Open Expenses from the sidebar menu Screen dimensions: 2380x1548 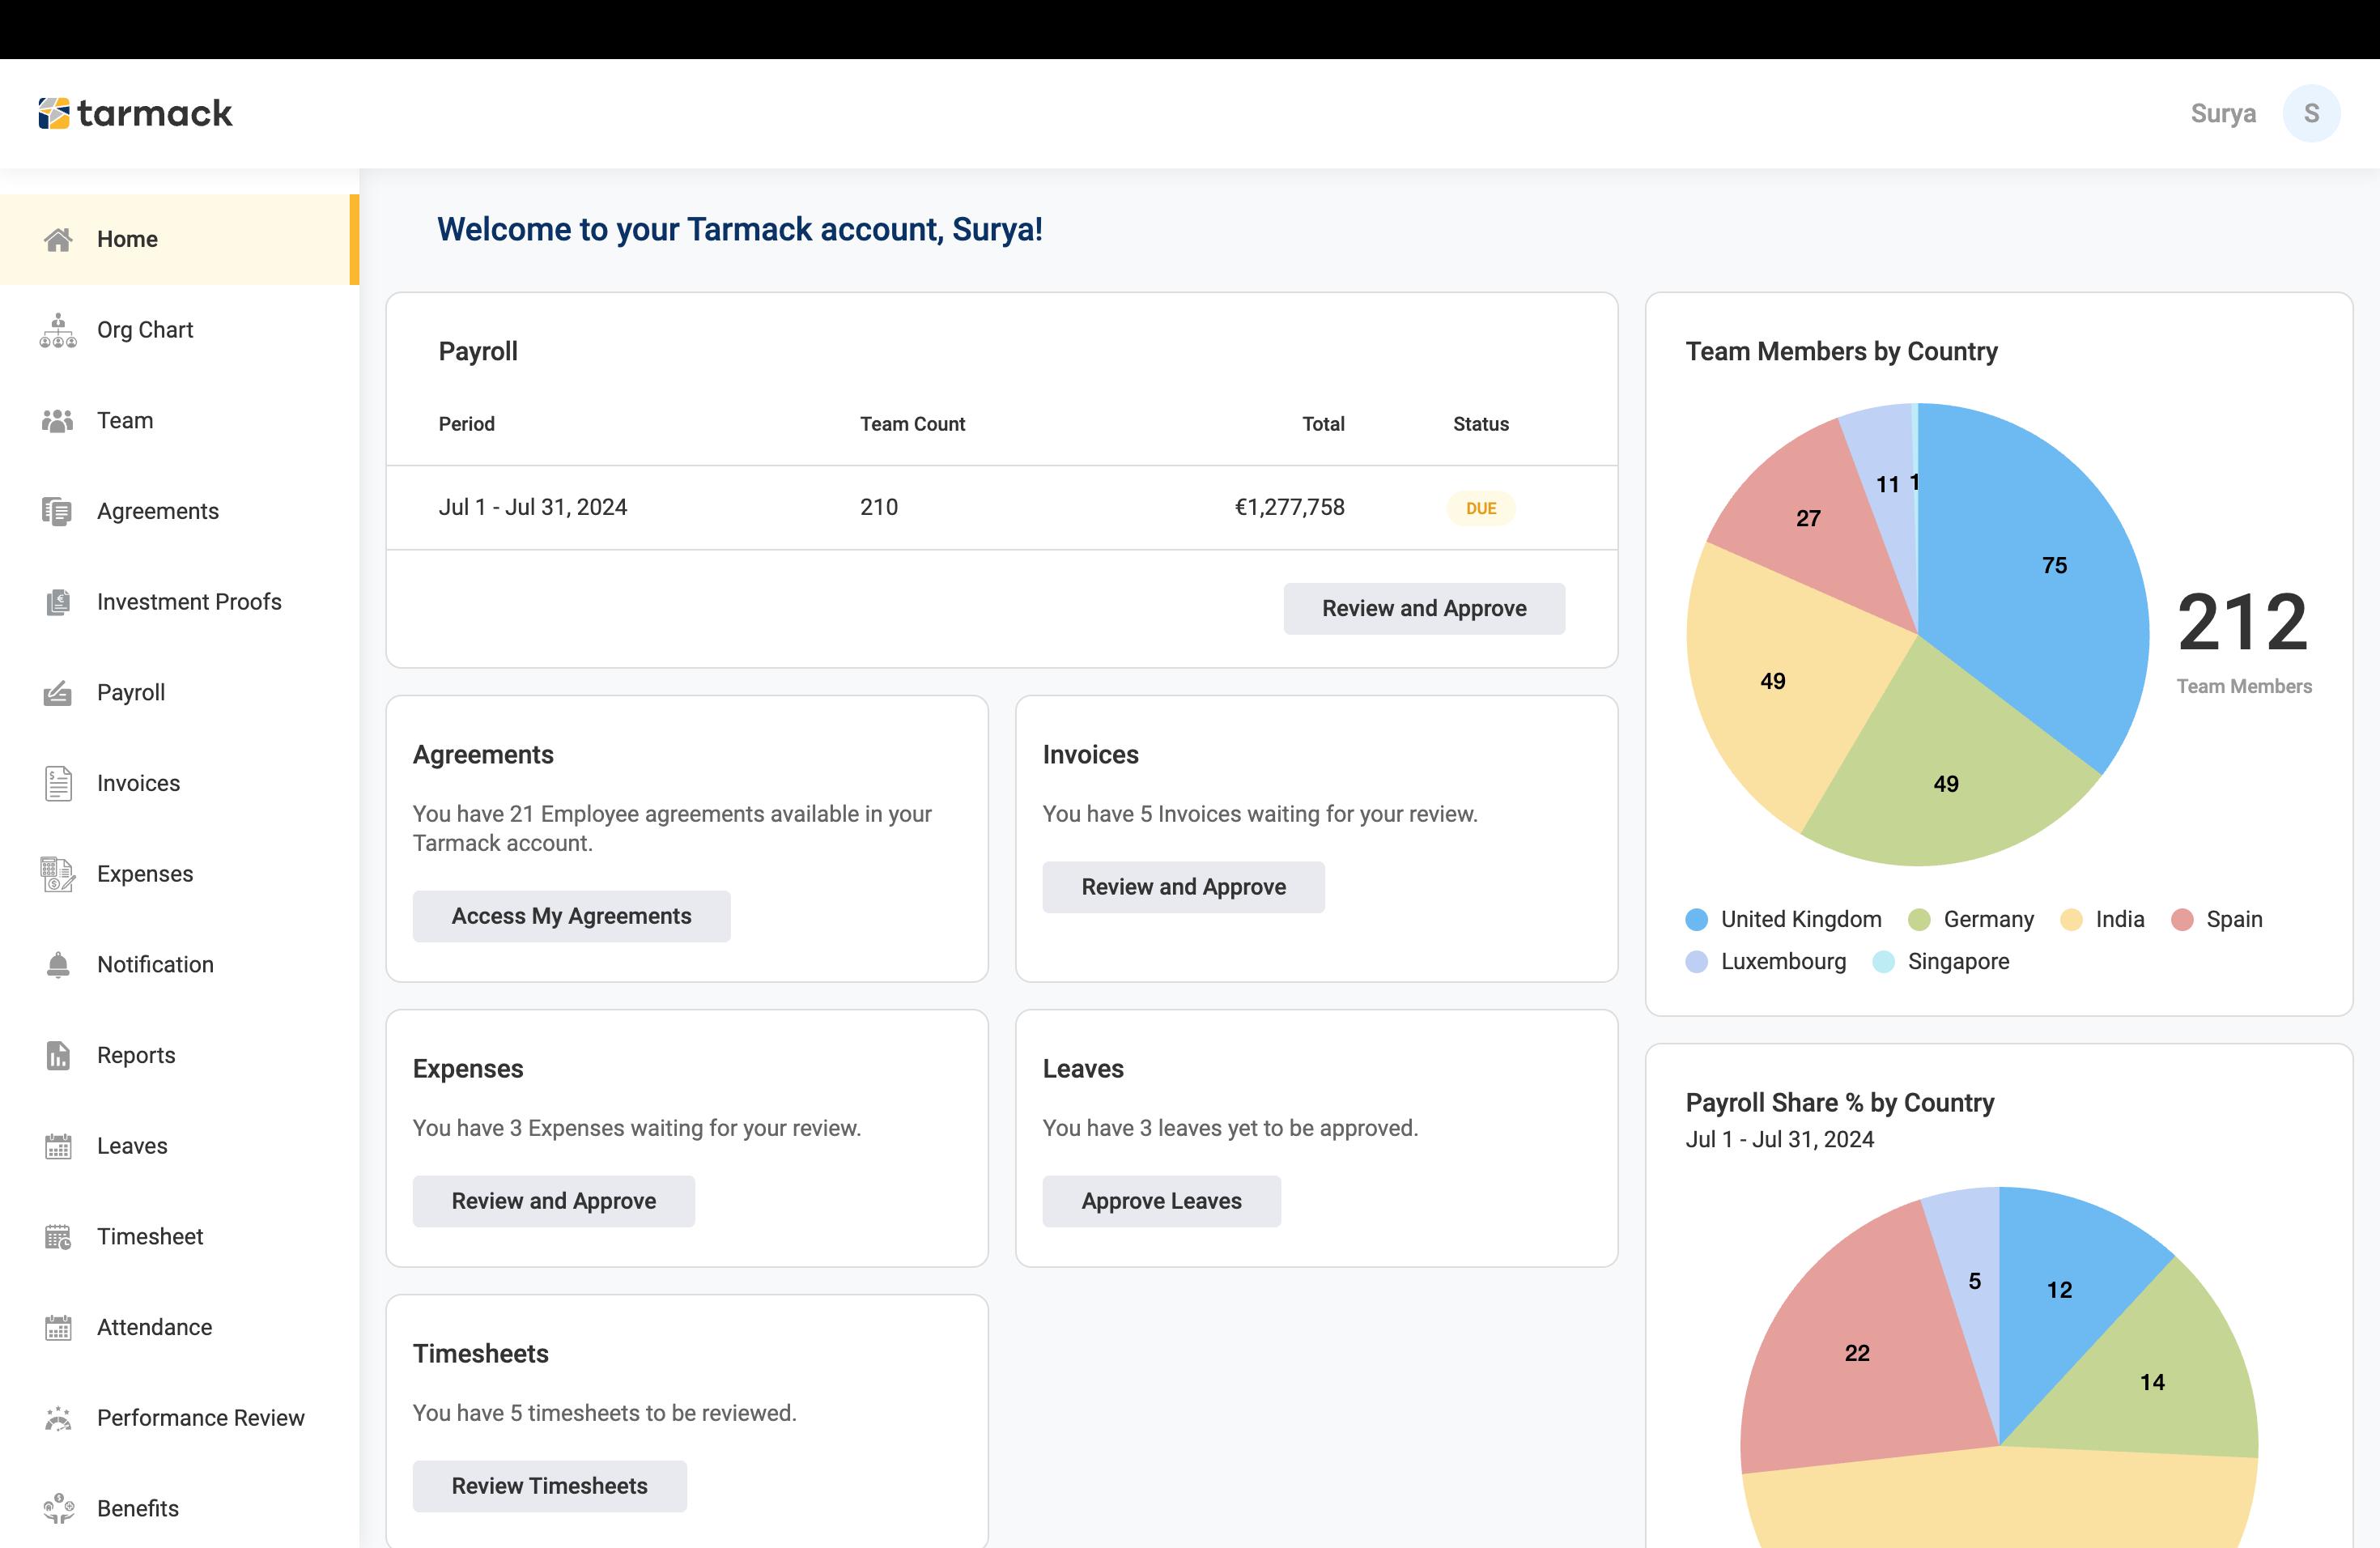tap(145, 874)
